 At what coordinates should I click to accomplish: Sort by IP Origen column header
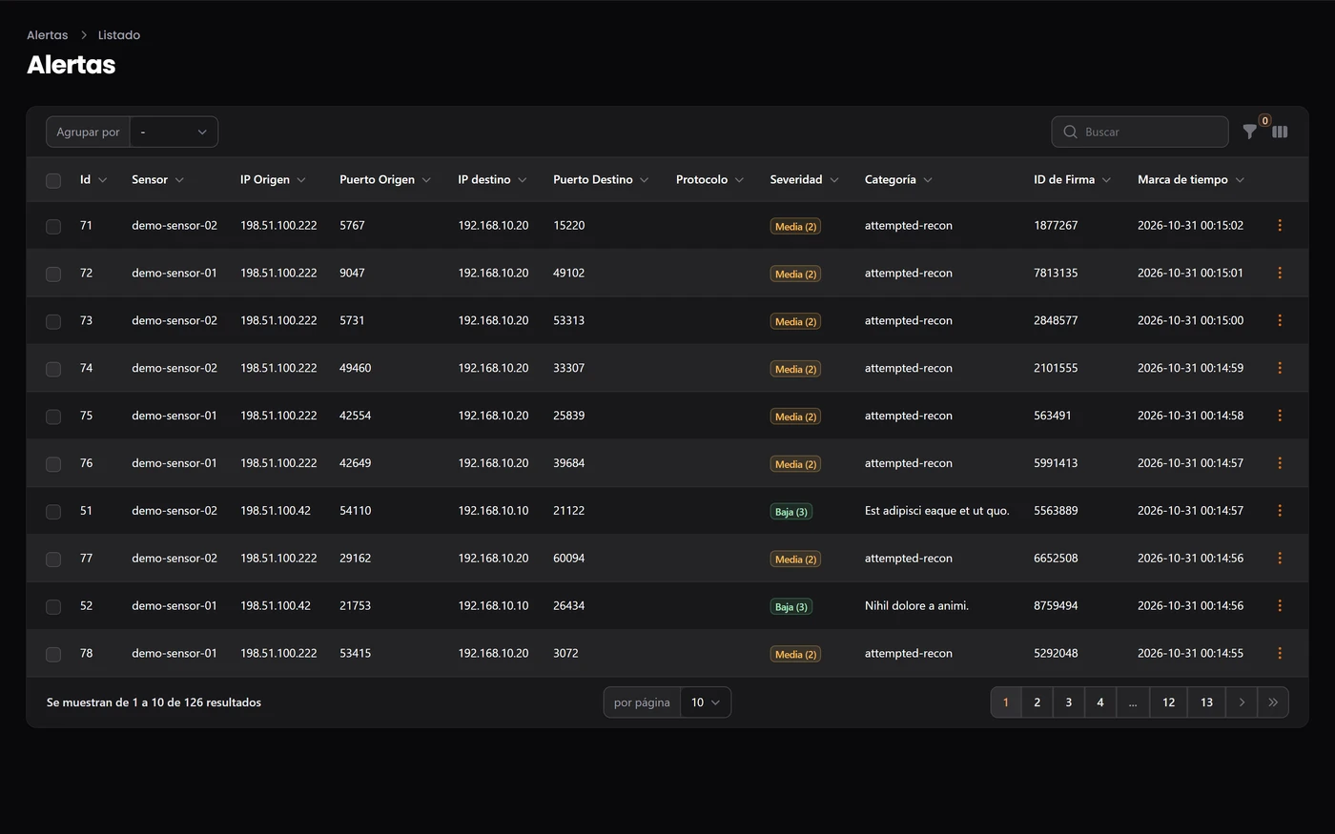(x=273, y=180)
